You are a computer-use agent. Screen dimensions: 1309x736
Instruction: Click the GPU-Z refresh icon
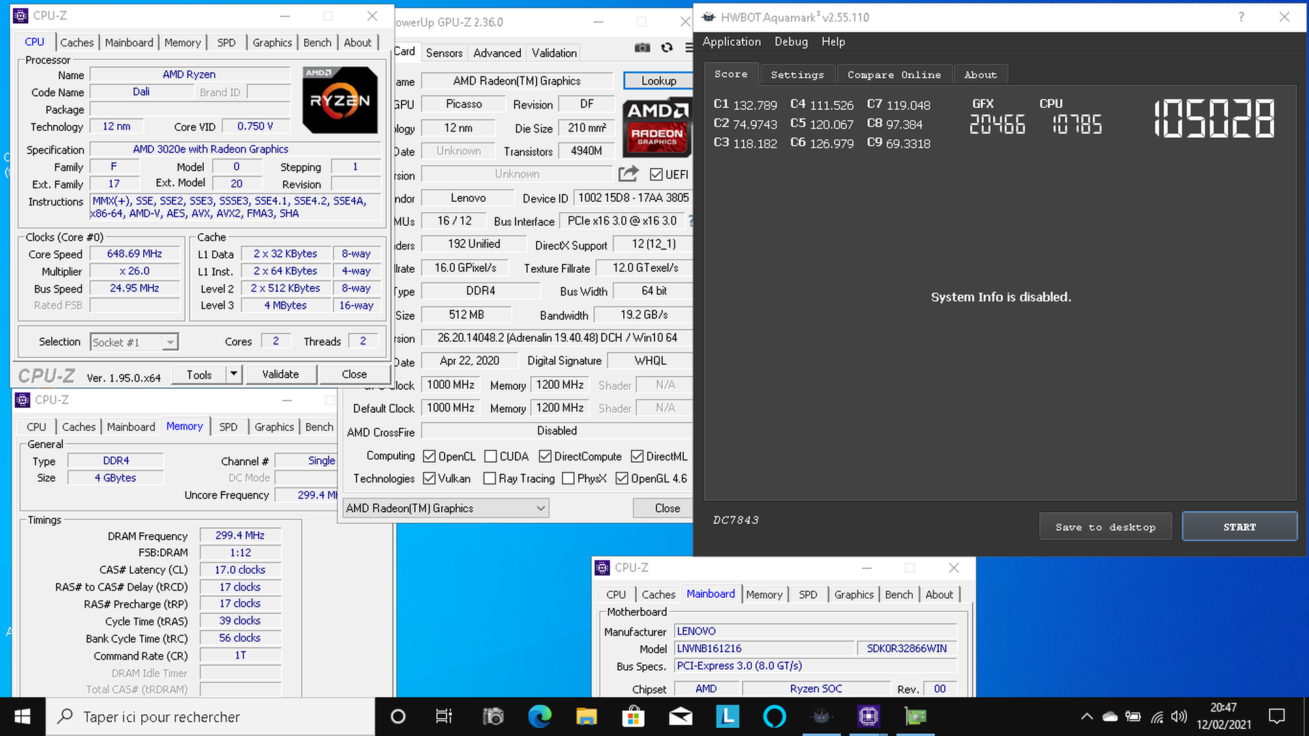[x=667, y=47]
